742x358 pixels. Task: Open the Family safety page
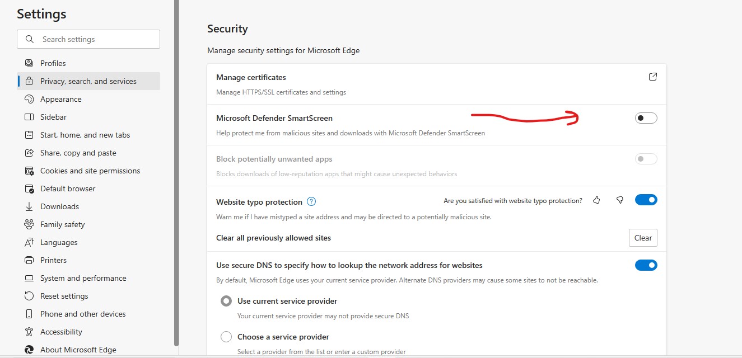click(x=88, y=224)
